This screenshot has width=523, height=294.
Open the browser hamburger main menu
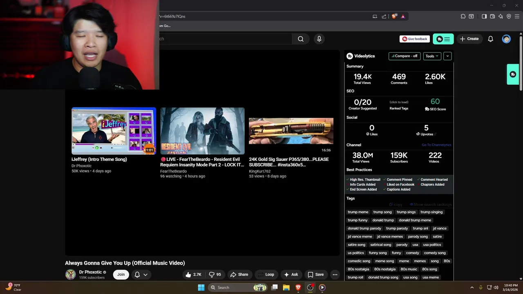tap(517, 16)
